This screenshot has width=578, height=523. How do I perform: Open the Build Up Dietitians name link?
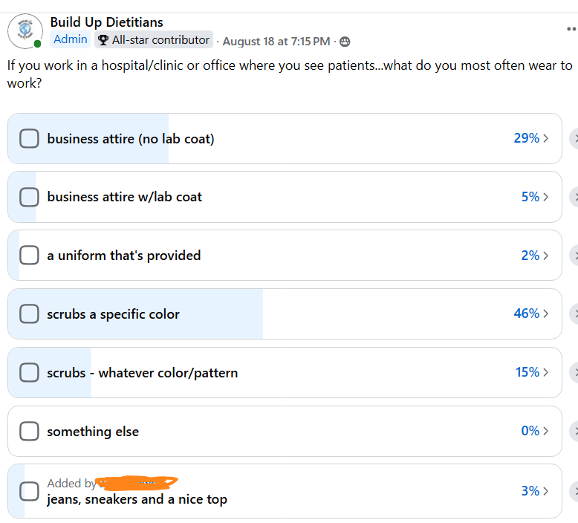tap(106, 22)
